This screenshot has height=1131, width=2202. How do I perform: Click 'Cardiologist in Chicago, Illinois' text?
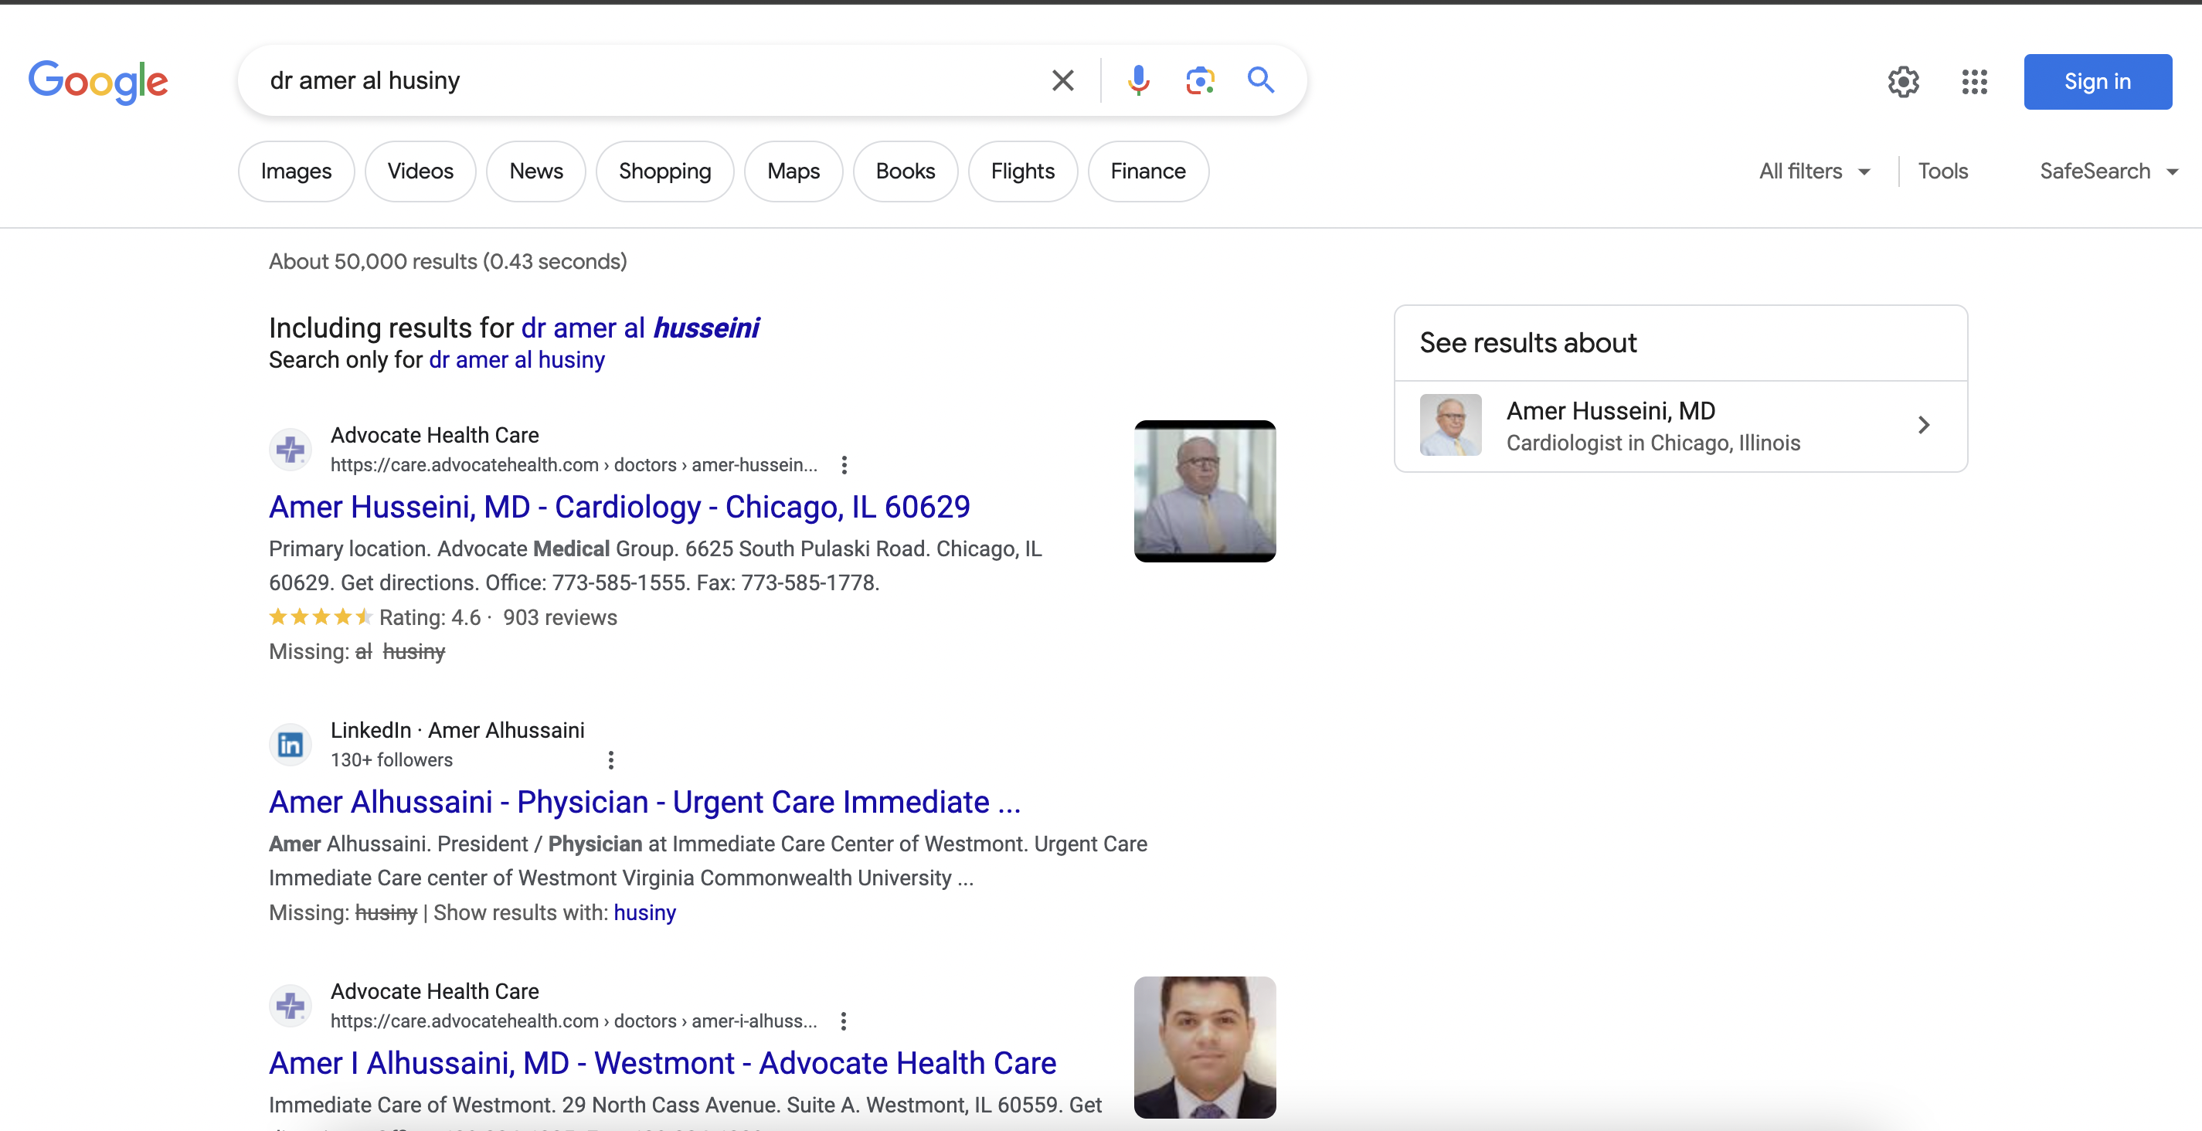point(1653,443)
